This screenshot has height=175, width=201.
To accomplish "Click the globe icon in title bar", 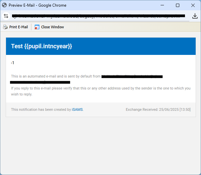I will coord(4,5).
